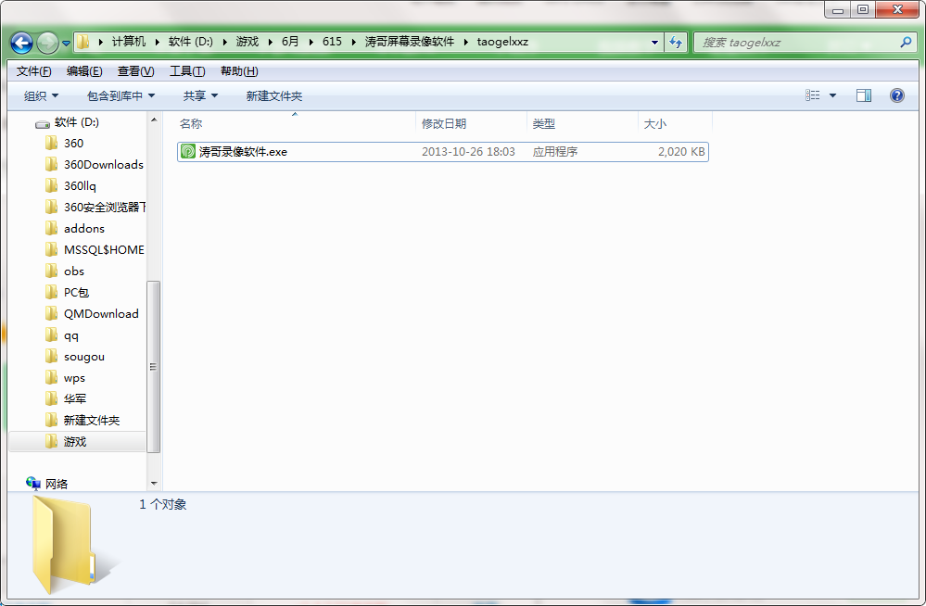Viewport: 926px width, 606px height.
Task: Toggle the preview pane icon
Action: [864, 95]
